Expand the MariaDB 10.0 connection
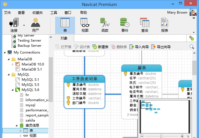The image size is (199, 138). click(x=13, y=64)
